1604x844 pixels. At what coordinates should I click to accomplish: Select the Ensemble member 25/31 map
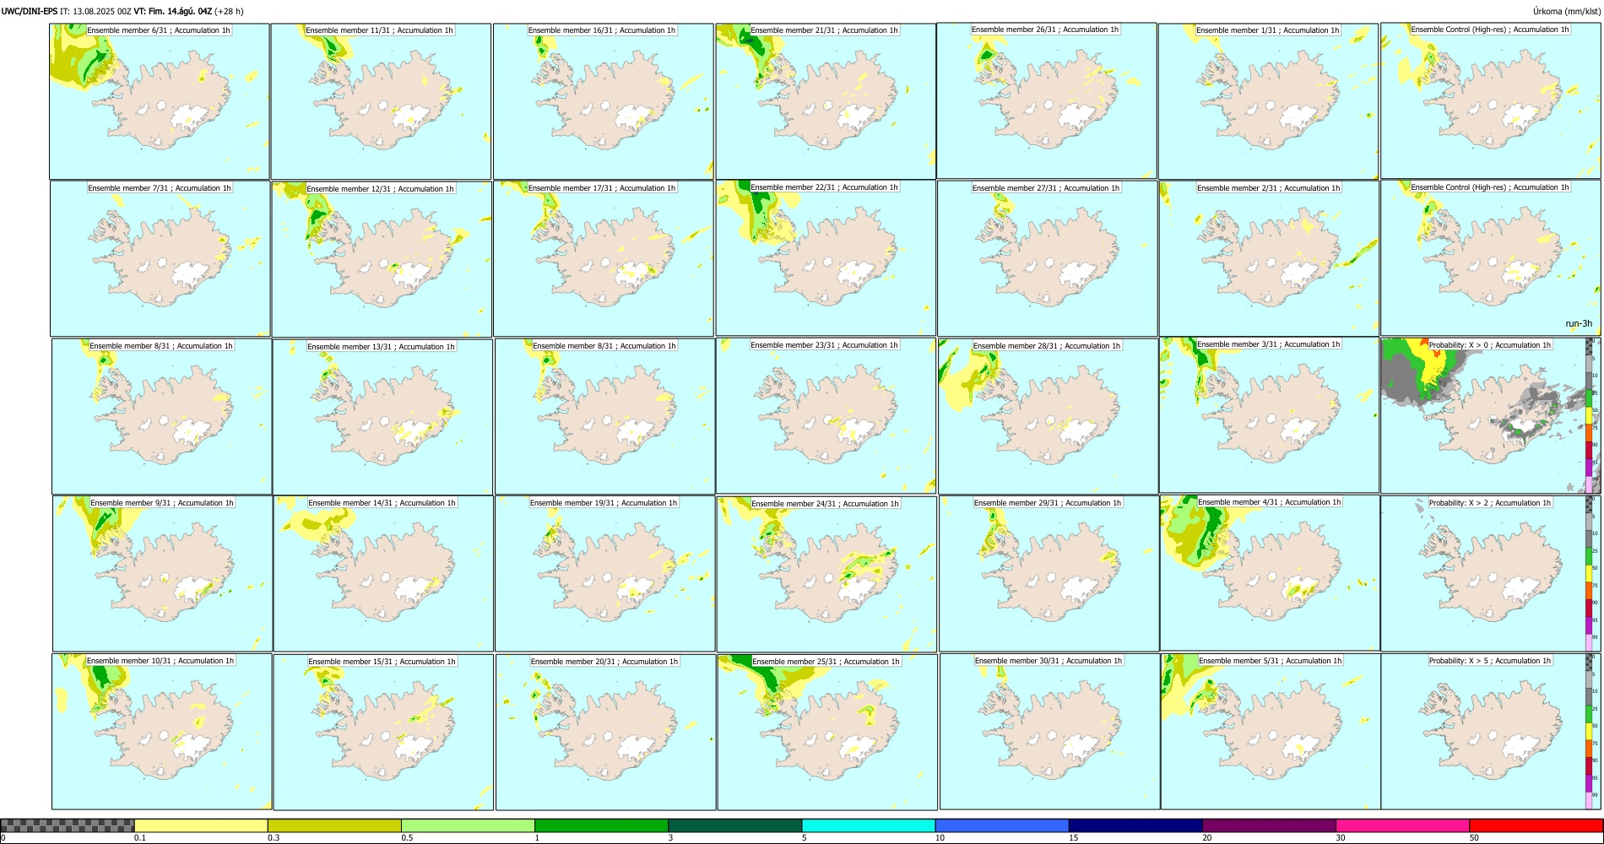827,733
